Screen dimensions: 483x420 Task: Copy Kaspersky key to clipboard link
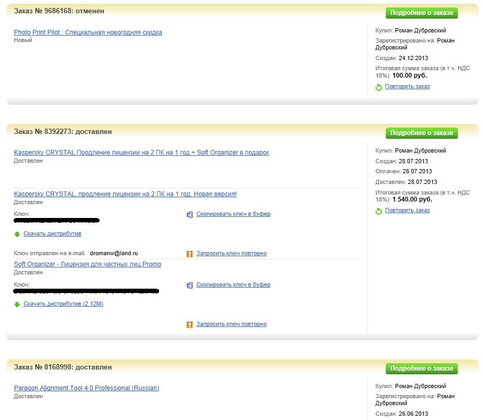coord(233,214)
